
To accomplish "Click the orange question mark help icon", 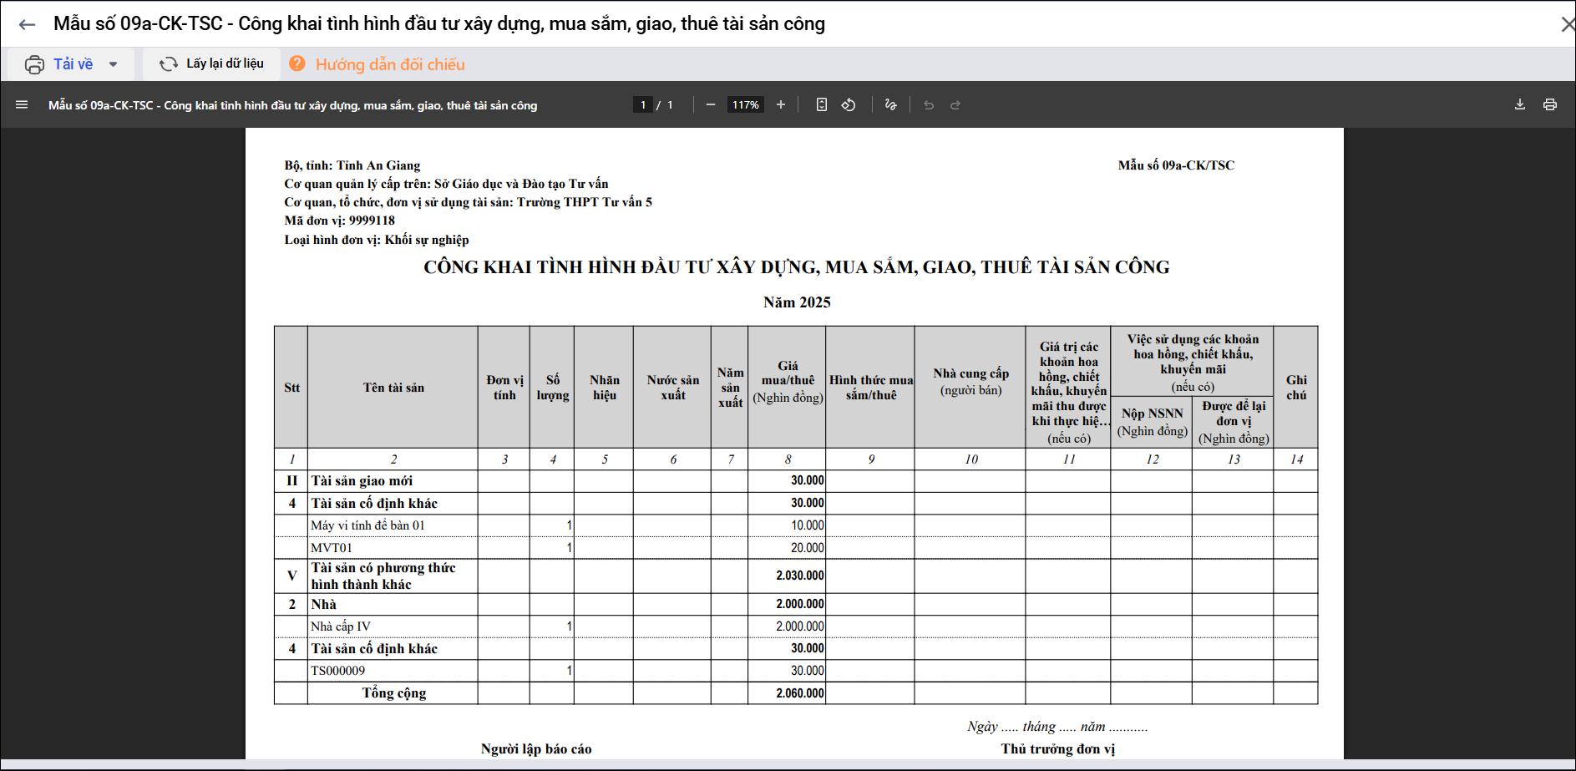I will coord(296,63).
